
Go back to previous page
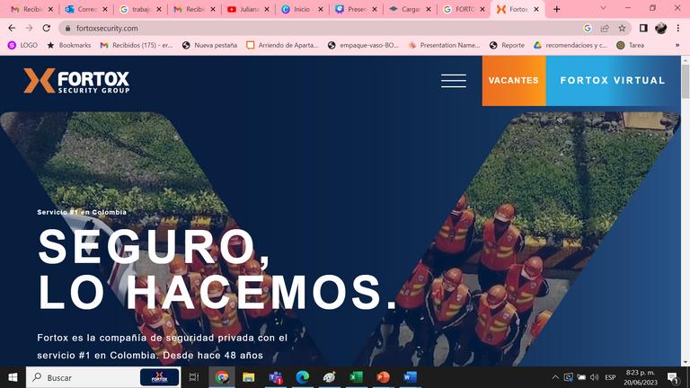coord(12,28)
